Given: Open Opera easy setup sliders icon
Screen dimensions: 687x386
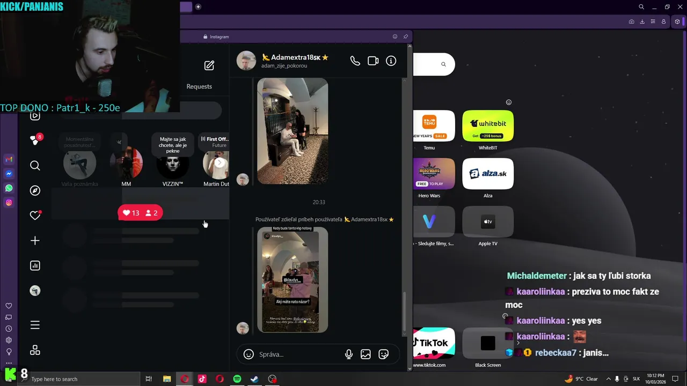Looking at the screenshot, I should point(653,21).
